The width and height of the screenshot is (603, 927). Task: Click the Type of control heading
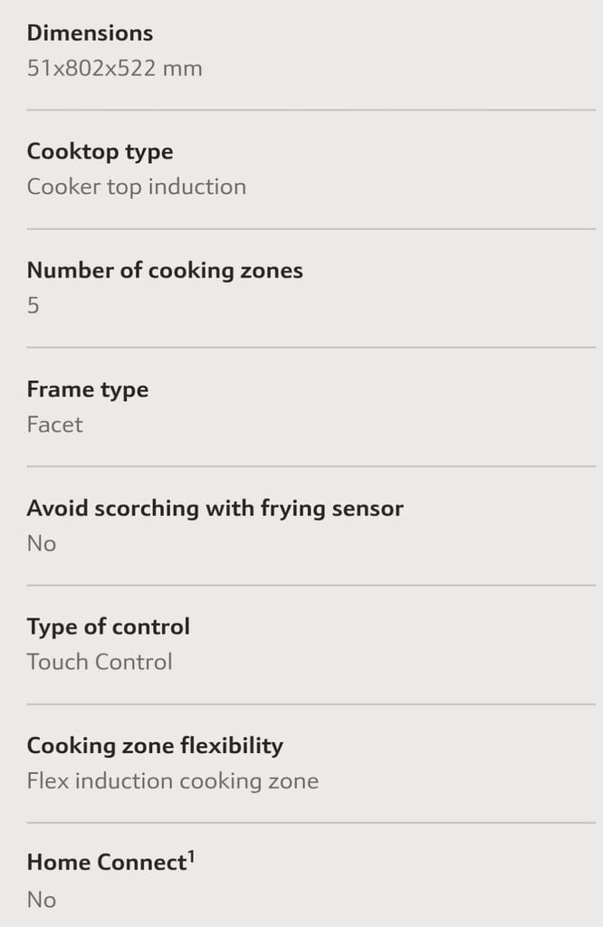click(x=108, y=627)
